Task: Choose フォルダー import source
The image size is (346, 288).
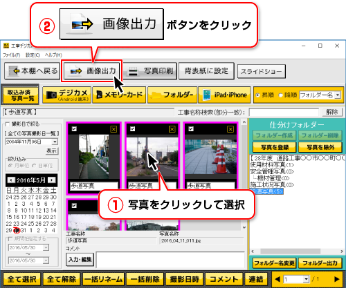Action: [172, 95]
